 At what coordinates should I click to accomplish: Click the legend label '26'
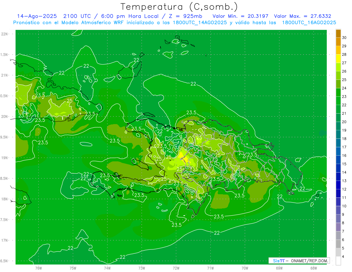tap(345, 71)
